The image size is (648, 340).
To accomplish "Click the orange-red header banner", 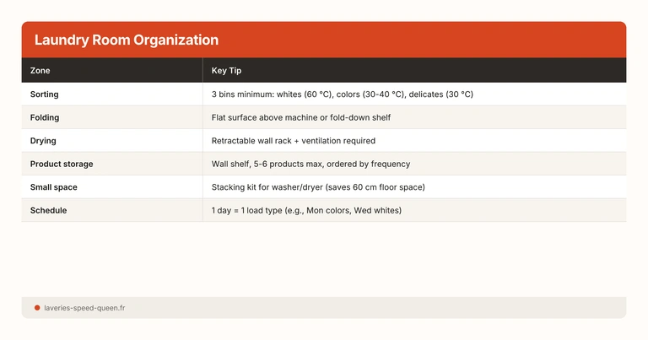I will pos(464,40).
